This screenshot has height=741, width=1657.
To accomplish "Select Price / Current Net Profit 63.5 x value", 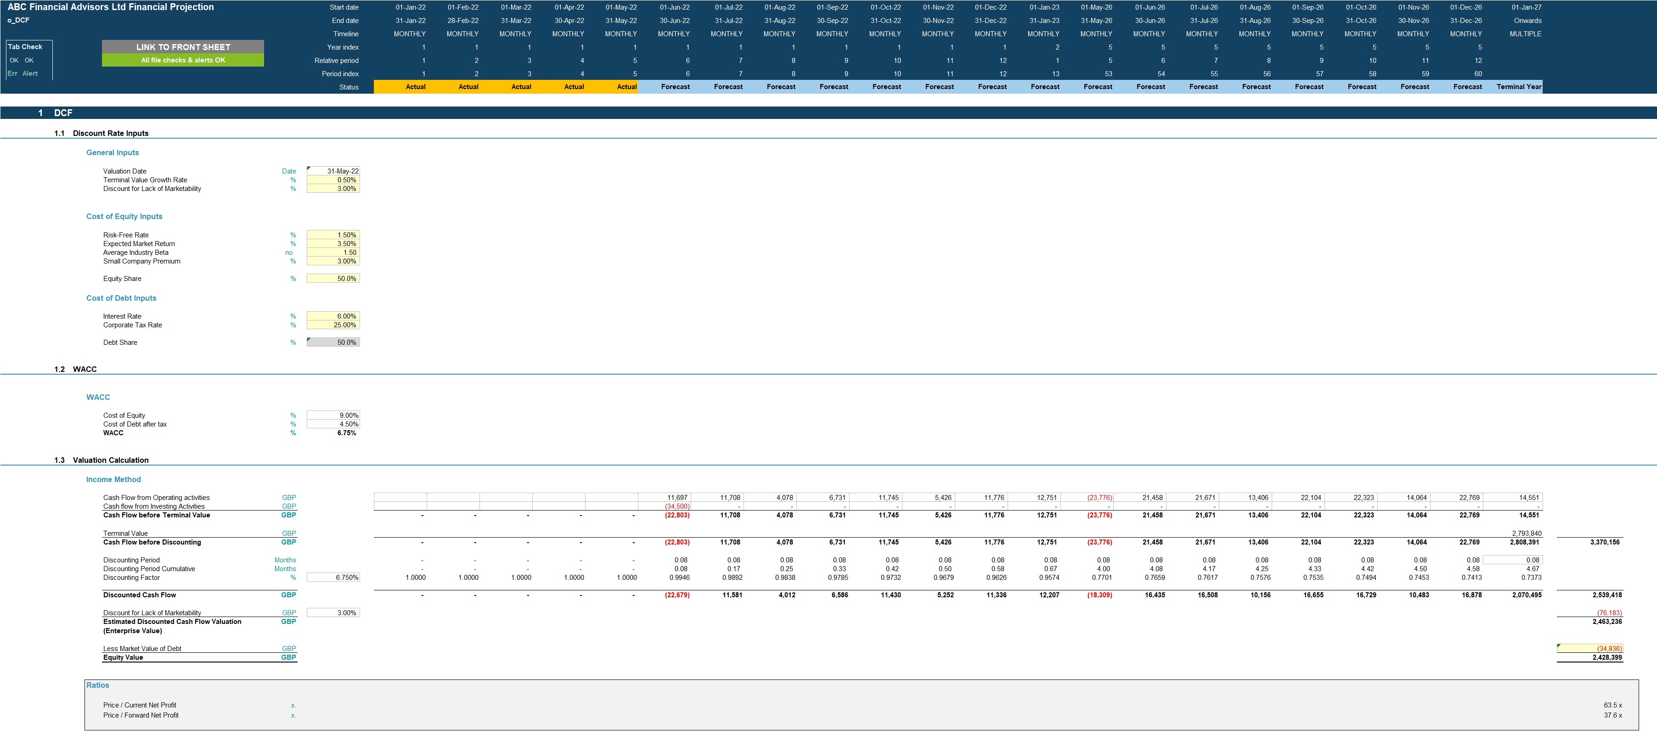I will click(x=1612, y=705).
